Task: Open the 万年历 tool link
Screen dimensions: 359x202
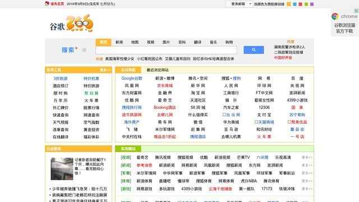Action: pos(61,100)
